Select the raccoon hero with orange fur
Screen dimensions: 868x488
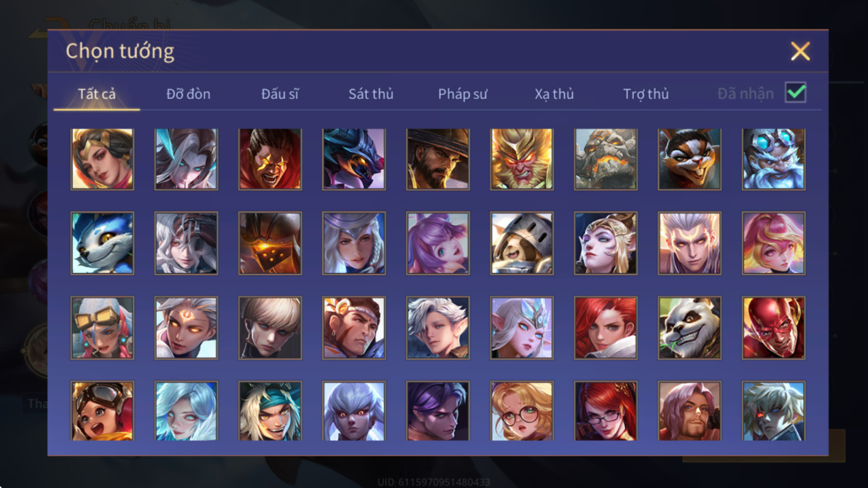pyautogui.click(x=689, y=160)
